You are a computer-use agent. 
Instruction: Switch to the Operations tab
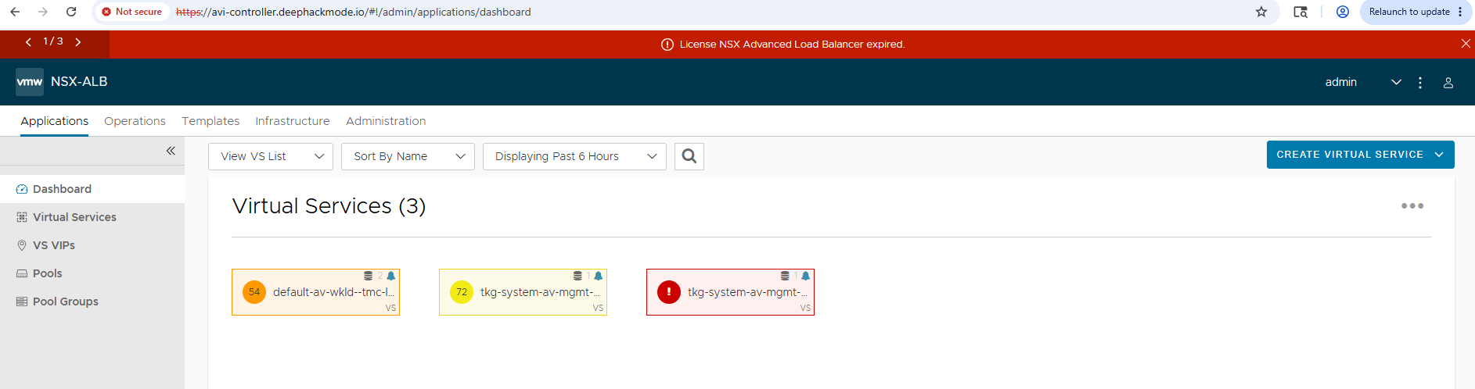pos(135,121)
